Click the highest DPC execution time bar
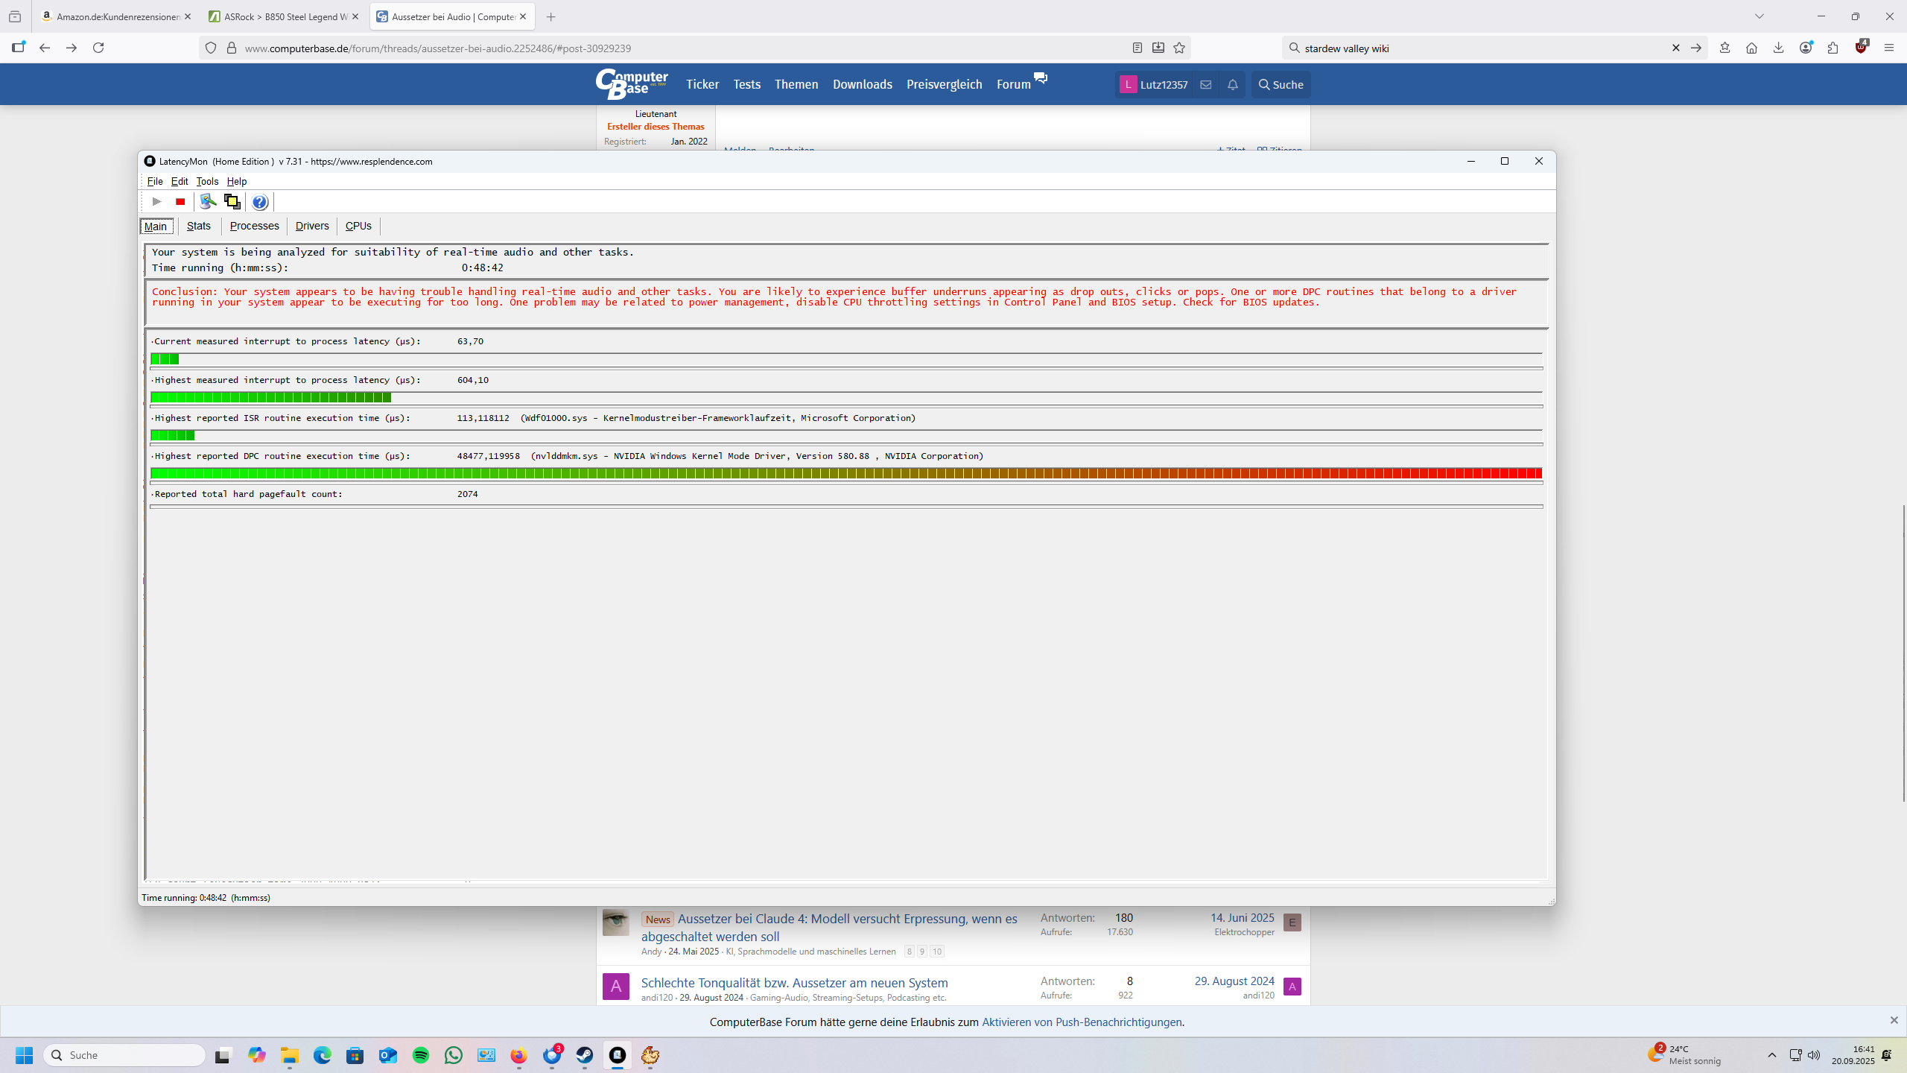This screenshot has width=1907, height=1073. [845, 474]
